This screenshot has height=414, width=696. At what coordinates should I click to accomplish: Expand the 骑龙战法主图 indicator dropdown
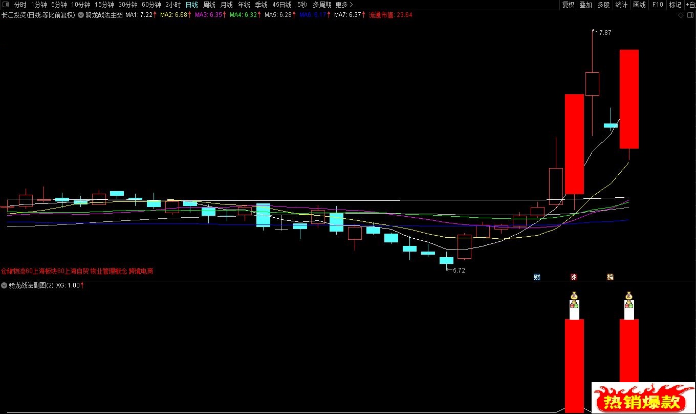click(x=81, y=15)
